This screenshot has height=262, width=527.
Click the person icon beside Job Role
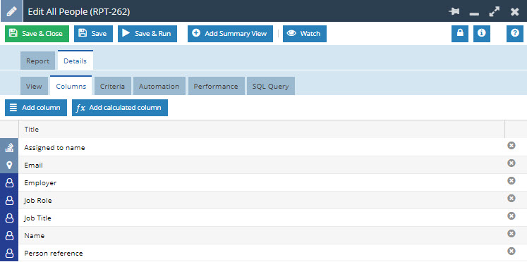click(x=9, y=200)
